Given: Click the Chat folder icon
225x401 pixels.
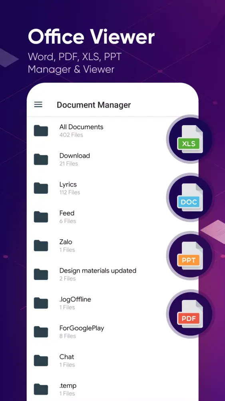Looking at the screenshot, I should point(41,360).
